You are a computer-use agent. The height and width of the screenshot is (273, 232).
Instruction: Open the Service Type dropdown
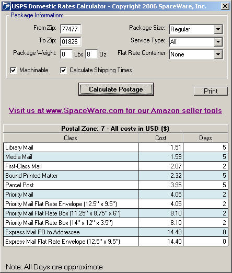coord(218,42)
